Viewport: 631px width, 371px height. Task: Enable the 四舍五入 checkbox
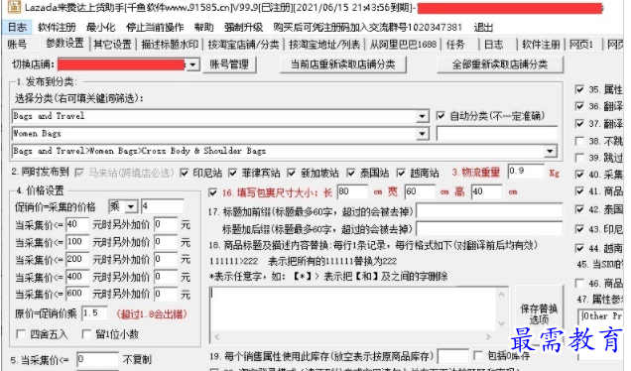click(20, 334)
